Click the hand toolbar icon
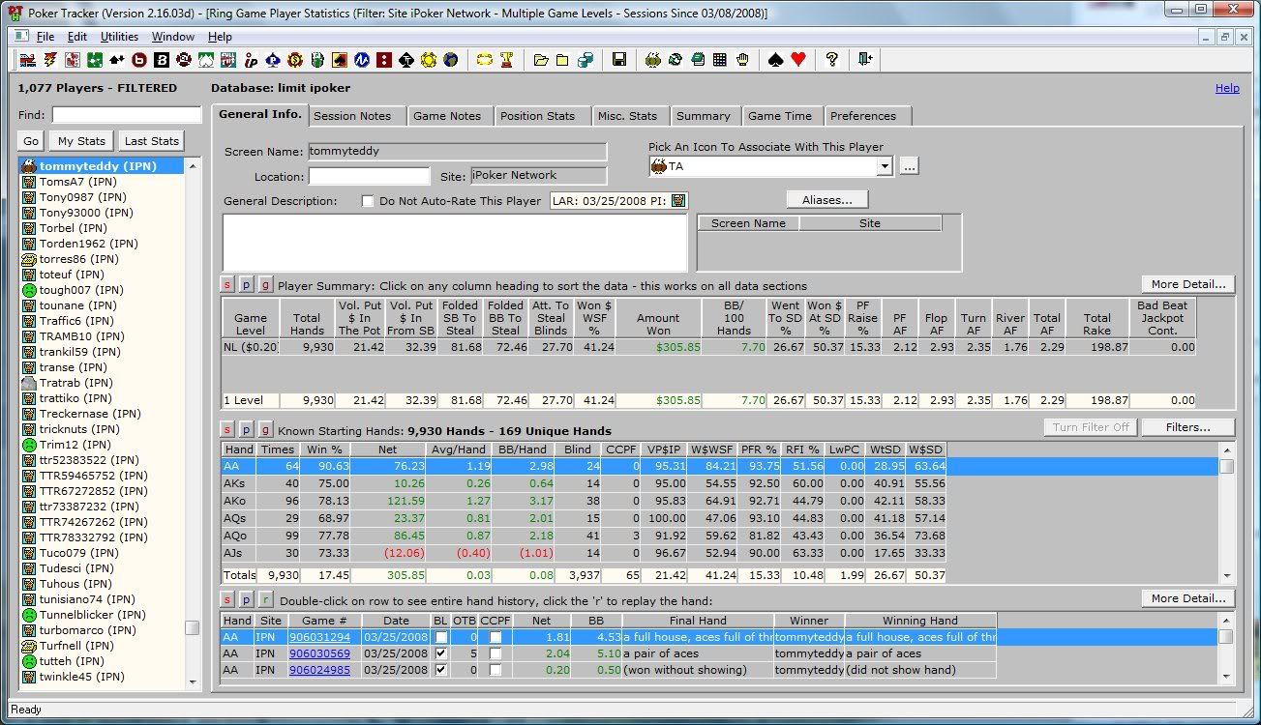The width and height of the screenshot is (1261, 725). click(742, 60)
